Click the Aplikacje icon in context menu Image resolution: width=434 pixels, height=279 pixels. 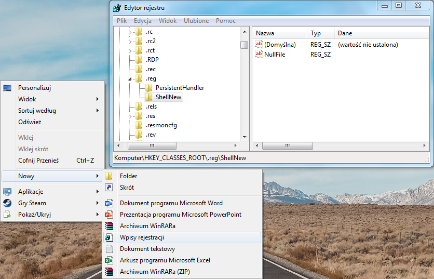[7, 191]
